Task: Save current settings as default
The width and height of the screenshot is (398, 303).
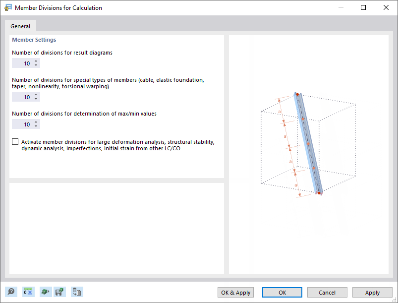Action: pyautogui.click(x=59, y=292)
